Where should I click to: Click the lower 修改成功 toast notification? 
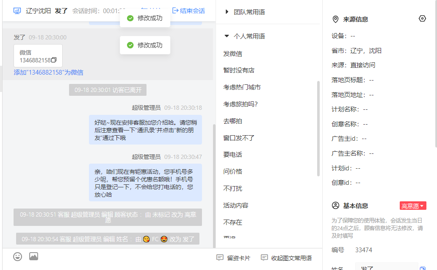[145, 45]
